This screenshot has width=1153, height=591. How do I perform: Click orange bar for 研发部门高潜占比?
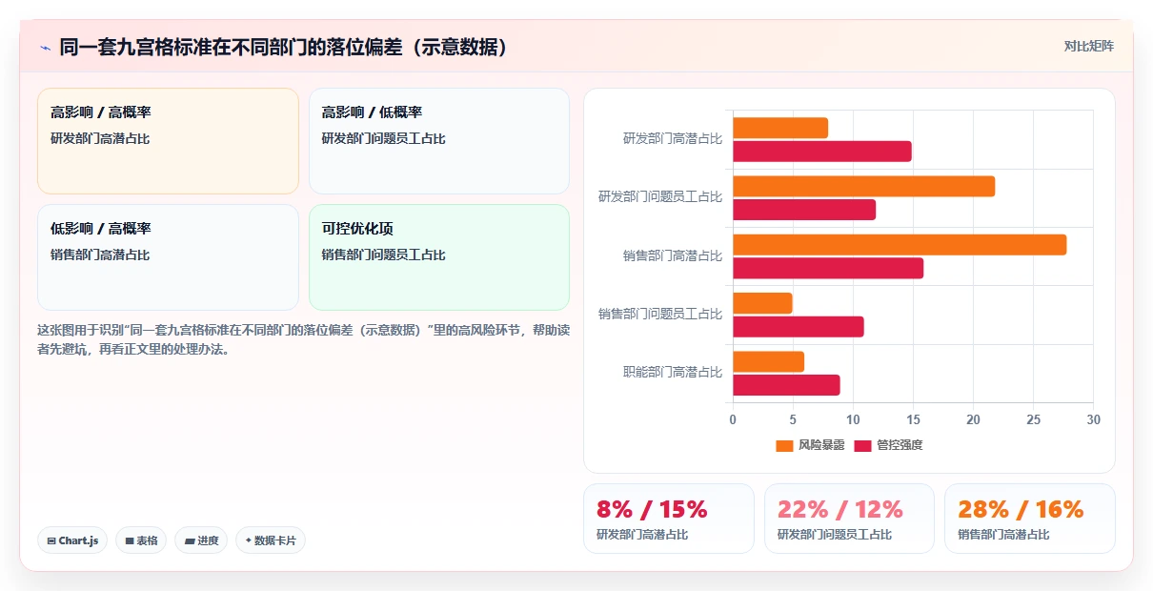coord(780,128)
